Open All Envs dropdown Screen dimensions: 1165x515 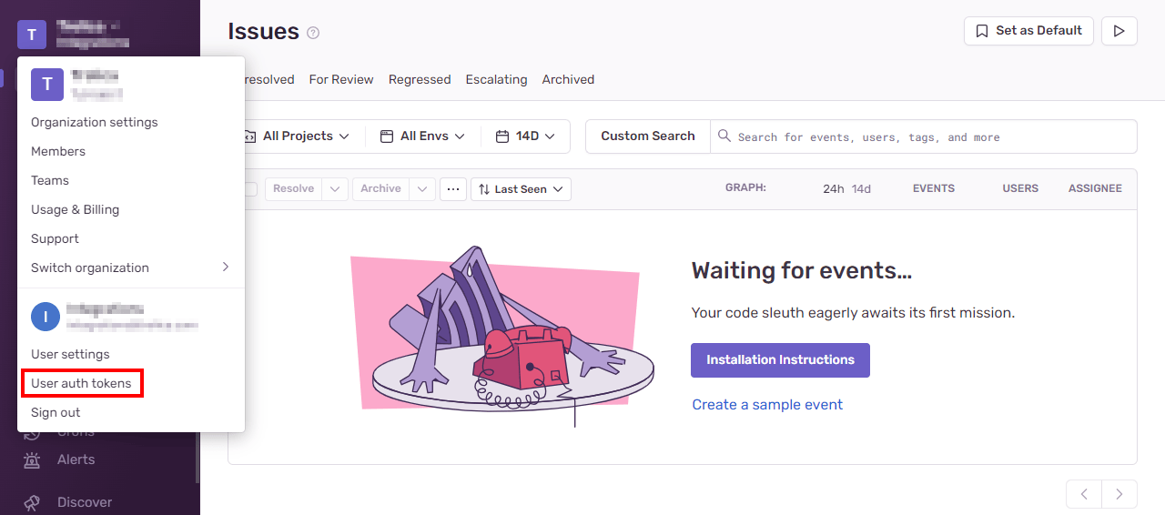(x=422, y=136)
